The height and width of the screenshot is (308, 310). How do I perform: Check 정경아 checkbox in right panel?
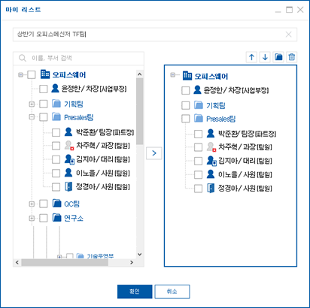point(198,189)
